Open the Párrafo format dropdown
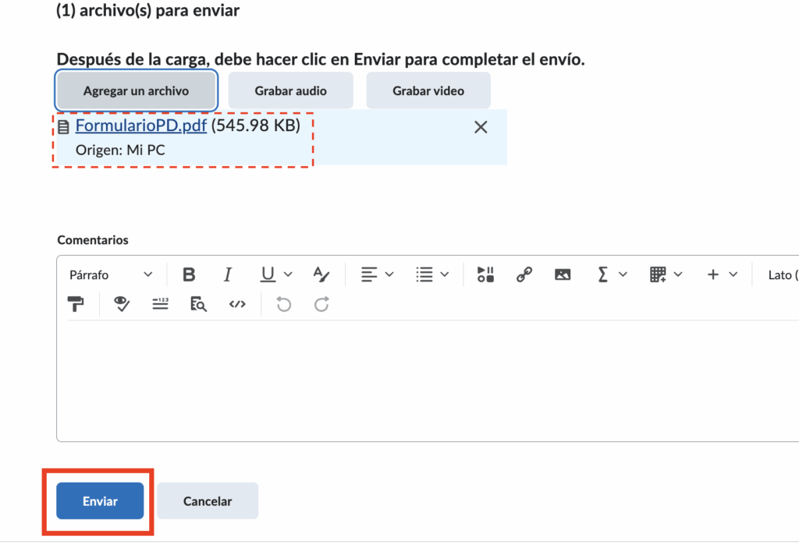This screenshot has width=799, height=545. pos(111,274)
